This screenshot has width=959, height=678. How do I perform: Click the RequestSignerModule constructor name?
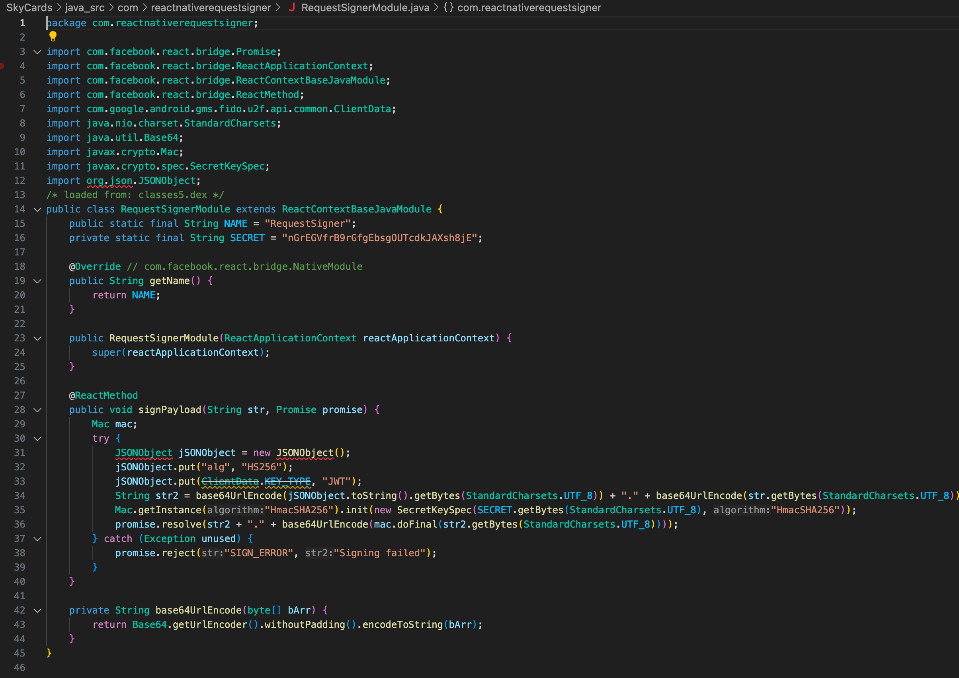point(164,338)
